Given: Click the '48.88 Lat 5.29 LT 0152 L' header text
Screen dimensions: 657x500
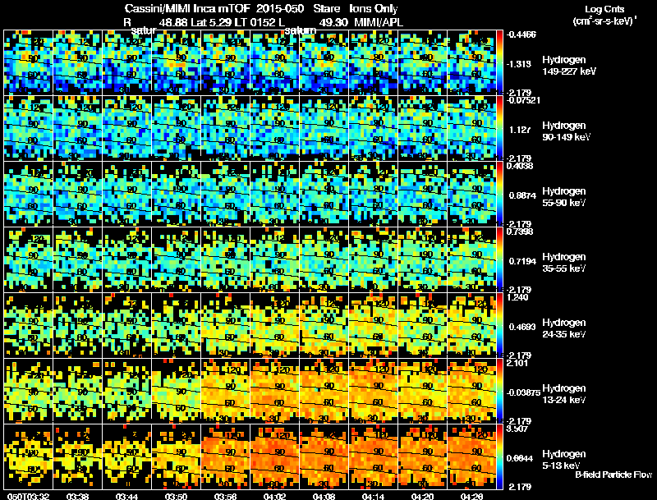Looking at the screenshot, I should pyautogui.click(x=222, y=22).
